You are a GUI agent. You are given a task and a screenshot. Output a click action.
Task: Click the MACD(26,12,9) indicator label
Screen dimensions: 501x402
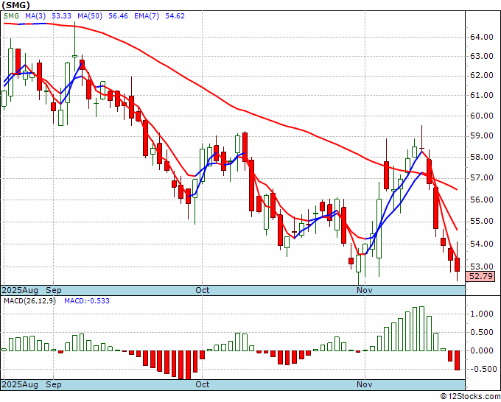click(29, 301)
